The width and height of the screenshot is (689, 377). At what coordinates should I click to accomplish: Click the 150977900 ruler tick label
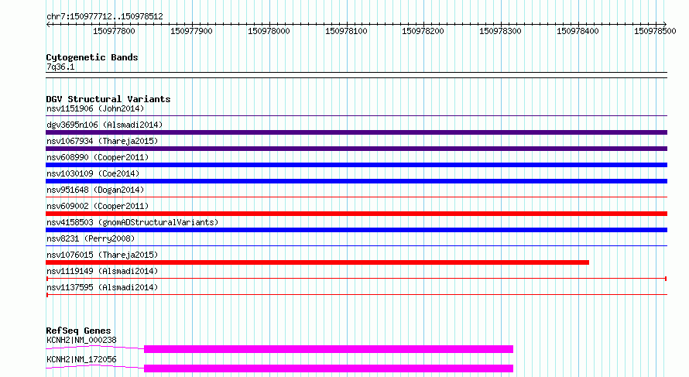point(191,31)
